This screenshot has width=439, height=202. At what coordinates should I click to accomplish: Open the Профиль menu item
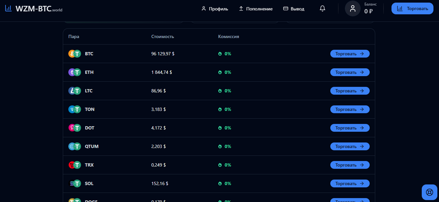point(215,9)
